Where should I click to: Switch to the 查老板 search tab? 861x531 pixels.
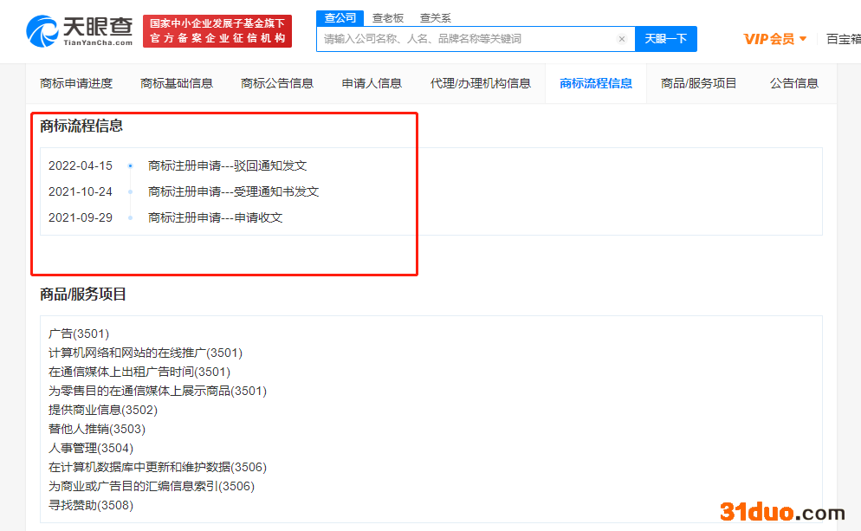(x=387, y=17)
